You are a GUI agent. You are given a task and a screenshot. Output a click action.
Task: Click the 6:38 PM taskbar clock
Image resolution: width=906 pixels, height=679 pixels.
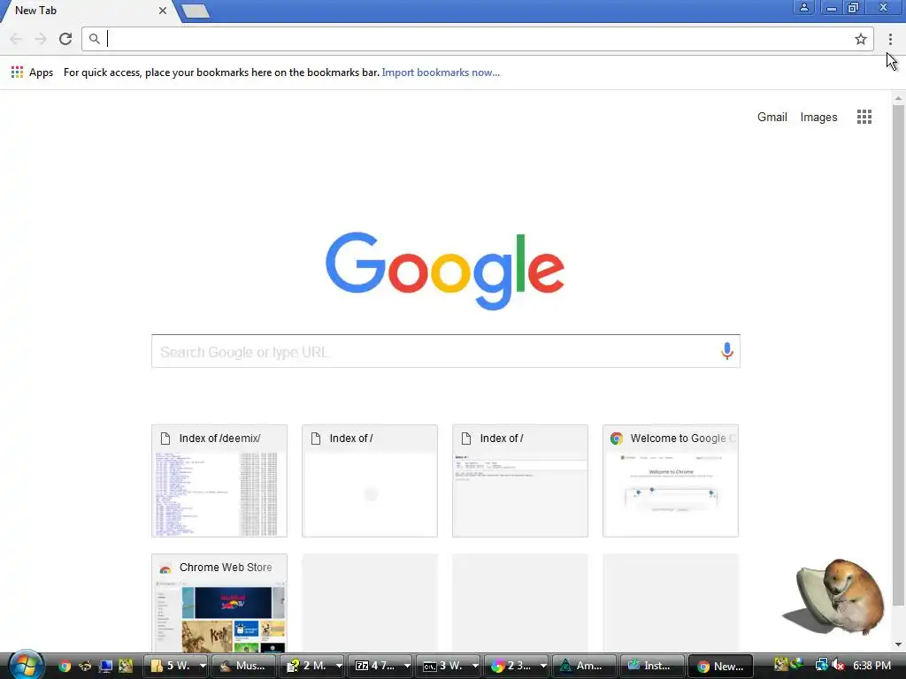[x=871, y=665]
